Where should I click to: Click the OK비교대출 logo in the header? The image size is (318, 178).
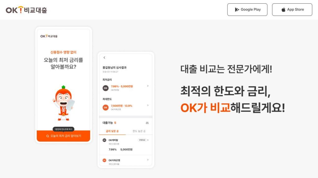coord(26,10)
